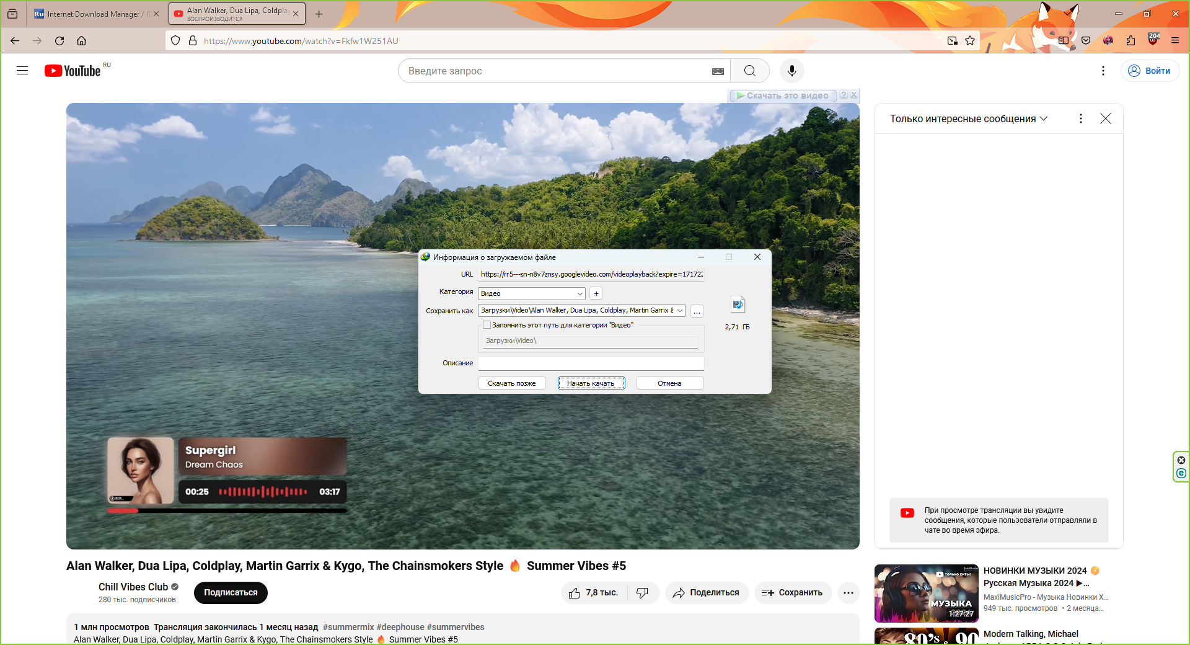Image resolution: width=1190 pixels, height=645 pixels.
Task: Open chat panel three-dot options
Action: point(1081,118)
